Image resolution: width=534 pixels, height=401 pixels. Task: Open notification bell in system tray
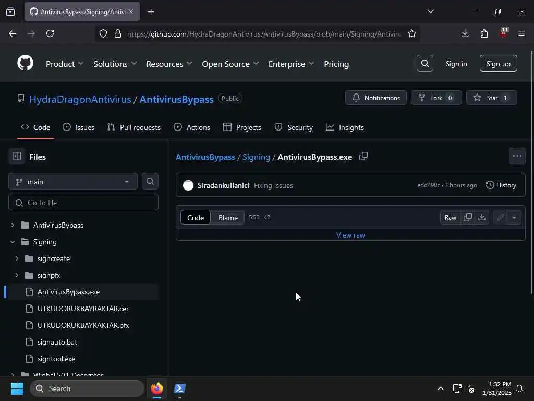519,388
